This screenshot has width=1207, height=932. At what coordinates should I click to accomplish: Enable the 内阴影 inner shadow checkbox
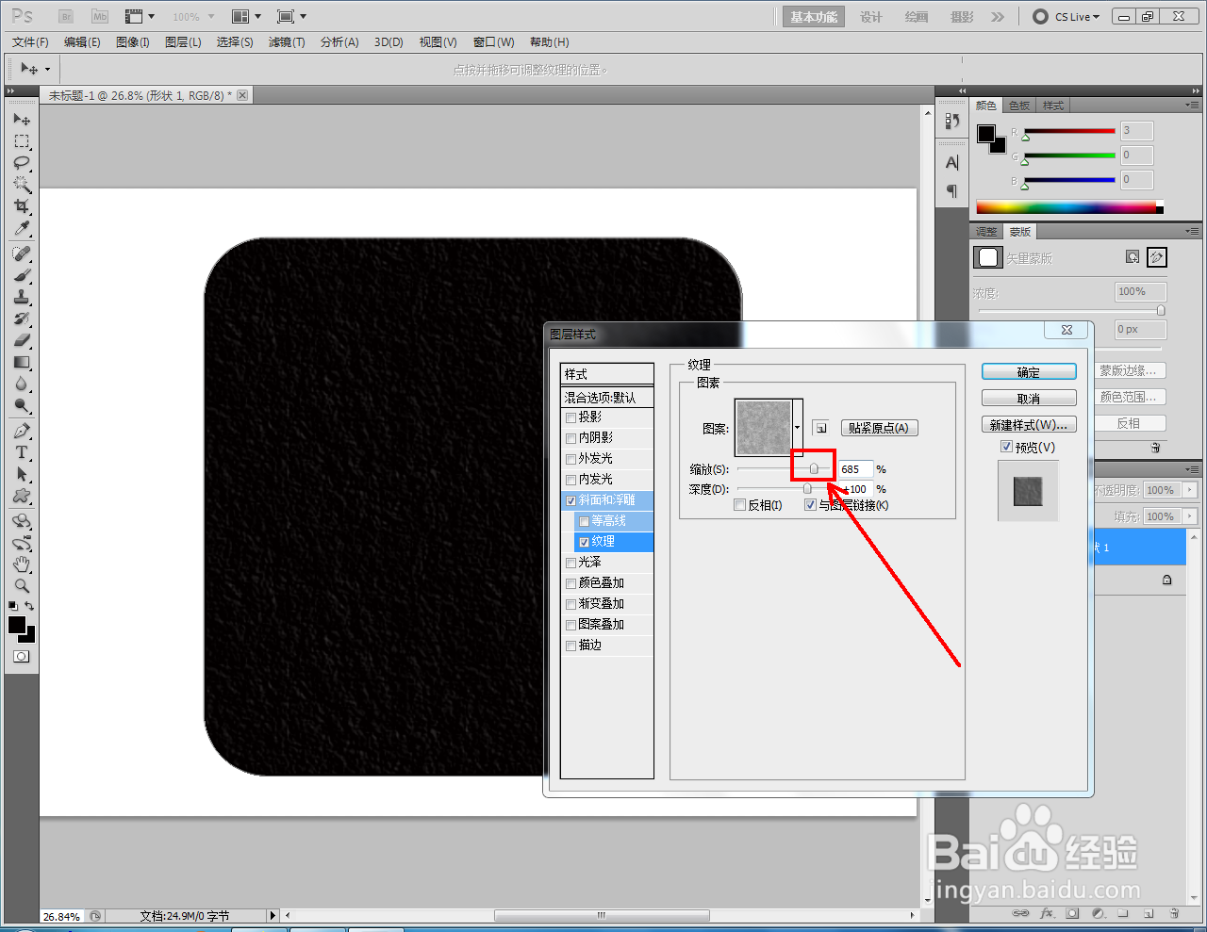pyautogui.click(x=570, y=438)
